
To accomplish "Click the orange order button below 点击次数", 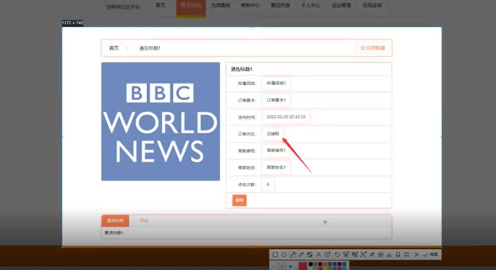I will pyautogui.click(x=239, y=200).
